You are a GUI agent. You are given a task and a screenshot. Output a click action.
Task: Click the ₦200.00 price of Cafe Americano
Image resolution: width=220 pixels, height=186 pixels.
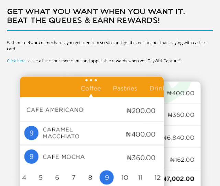(x=141, y=111)
